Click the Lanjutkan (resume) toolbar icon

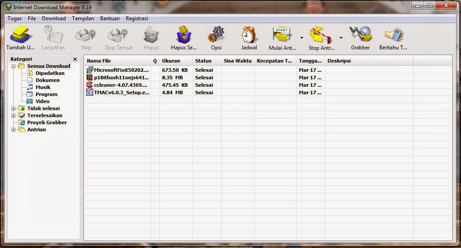pos(53,35)
